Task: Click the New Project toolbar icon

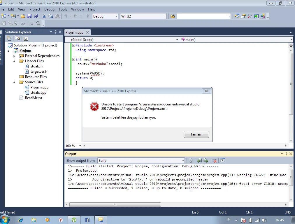Action: (x=3, y=16)
